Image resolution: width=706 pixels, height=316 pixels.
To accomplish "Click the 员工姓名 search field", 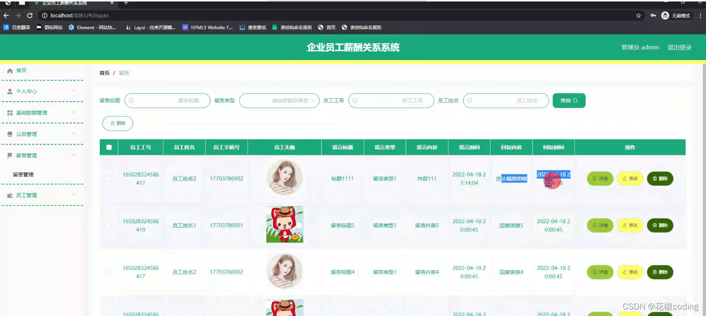I will pos(506,100).
